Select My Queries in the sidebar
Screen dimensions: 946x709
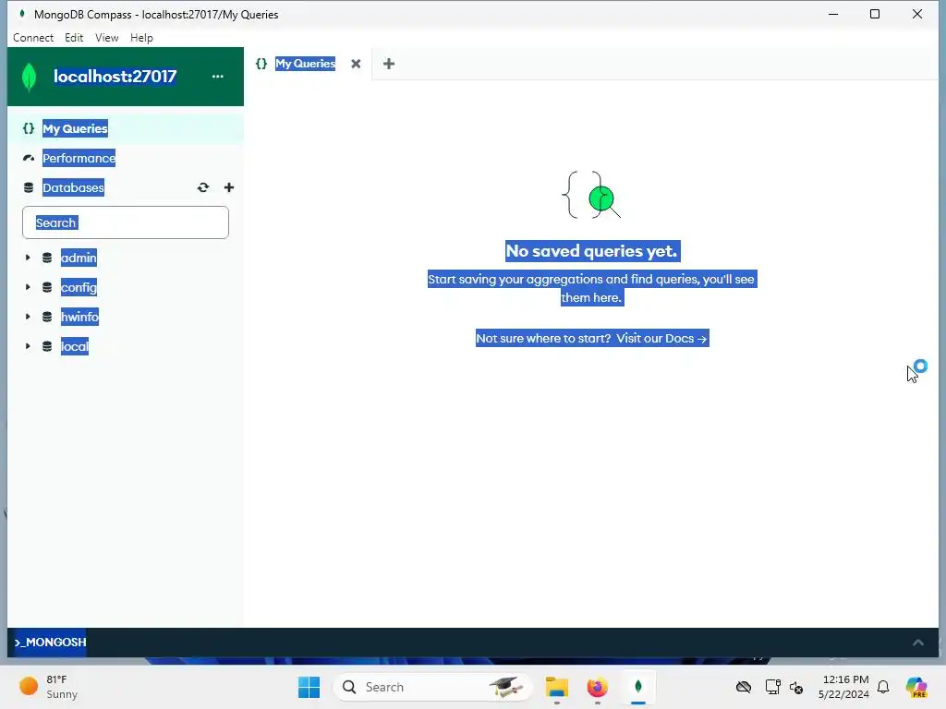point(126,128)
